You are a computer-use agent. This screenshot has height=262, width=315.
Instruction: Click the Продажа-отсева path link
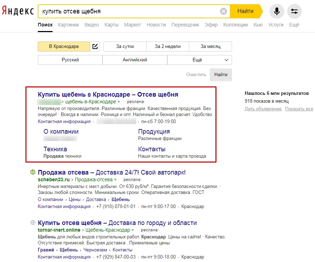[x=94, y=179]
